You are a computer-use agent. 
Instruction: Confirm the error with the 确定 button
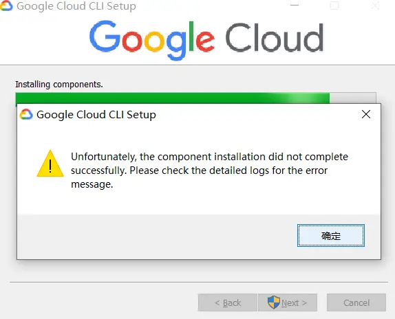(331, 236)
